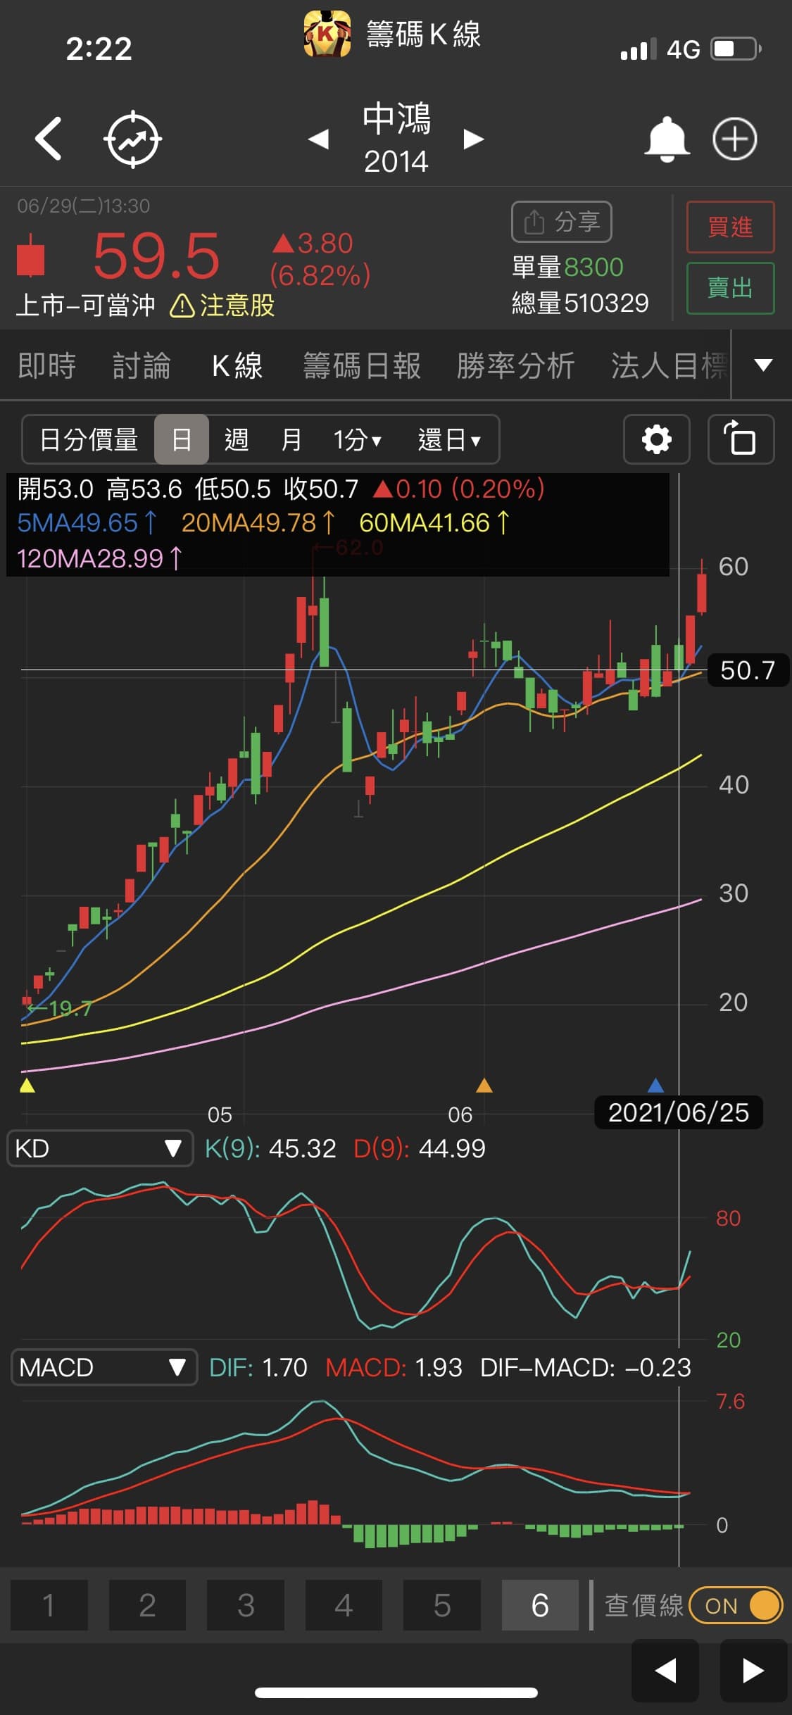Rotate chart to landscape view icon
792x1715 pixels.
(741, 439)
